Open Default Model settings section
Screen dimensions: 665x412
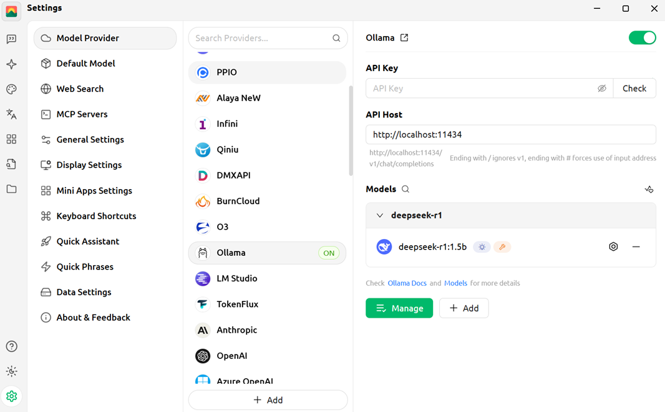click(x=105, y=64)
